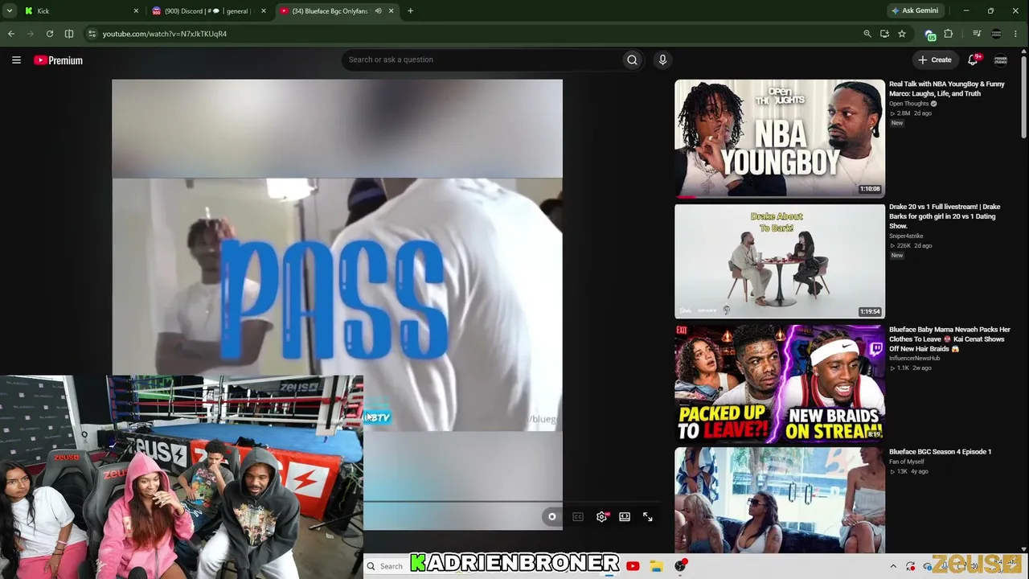Close the Kick tab
This screenshot has height=579, width=1029.
(x=136, y=11)
